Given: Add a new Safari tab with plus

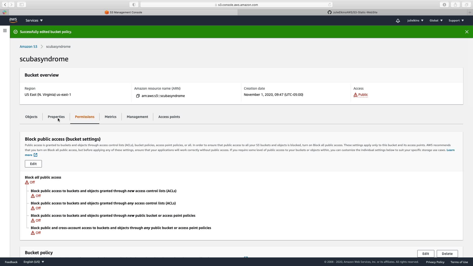Looking at the screenshot, I should [470, 12].
